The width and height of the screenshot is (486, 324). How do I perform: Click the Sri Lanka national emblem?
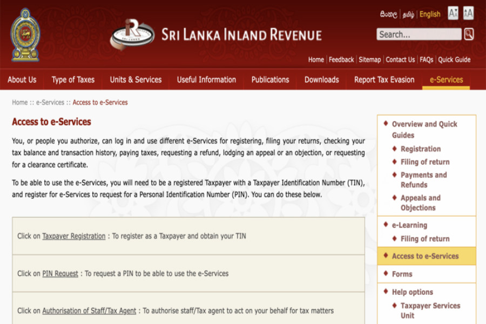point(25,35)
